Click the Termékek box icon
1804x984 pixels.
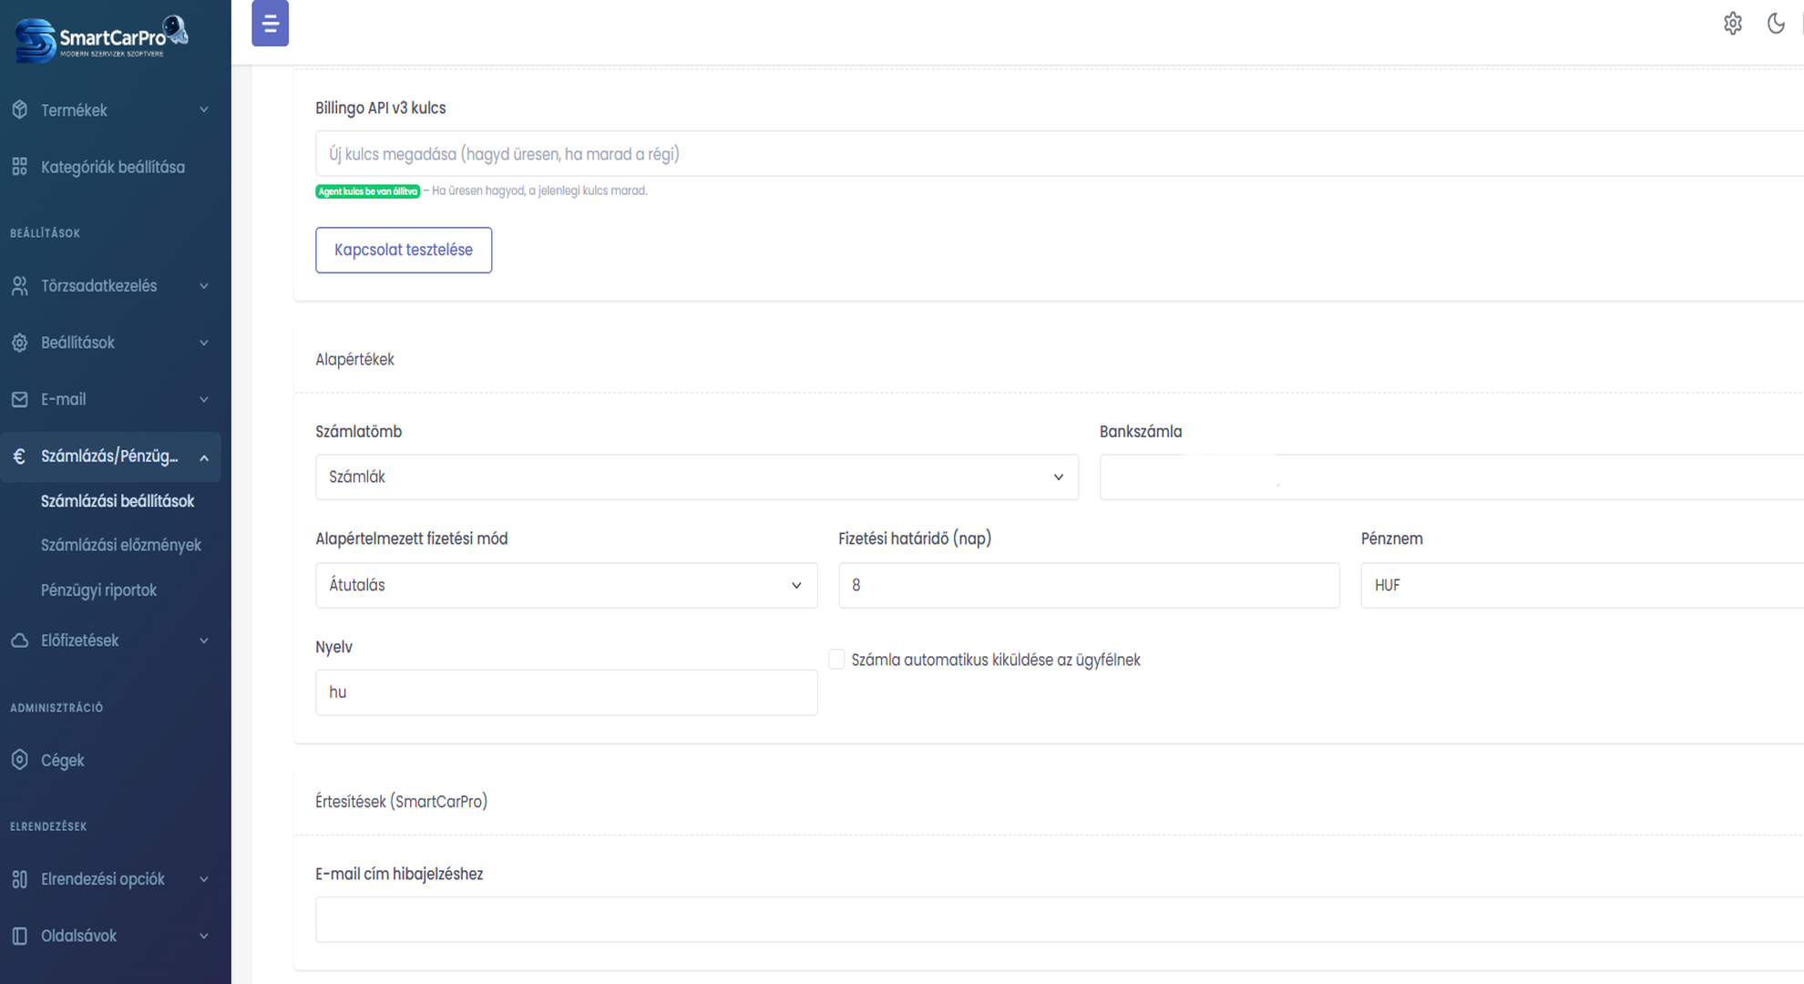pyautogui.click(x=20, y=110)
